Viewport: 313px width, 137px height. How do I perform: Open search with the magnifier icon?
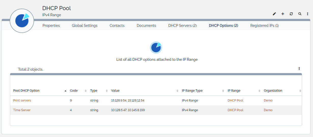point(300,14)
